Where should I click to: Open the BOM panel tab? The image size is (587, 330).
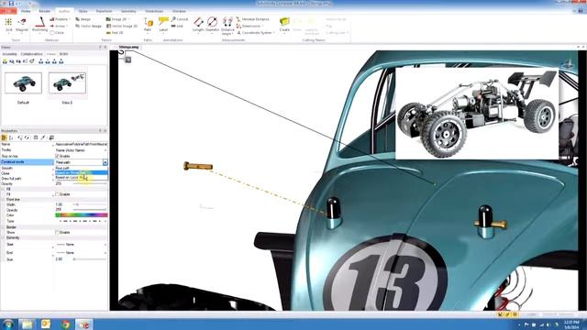pos(63,54)
